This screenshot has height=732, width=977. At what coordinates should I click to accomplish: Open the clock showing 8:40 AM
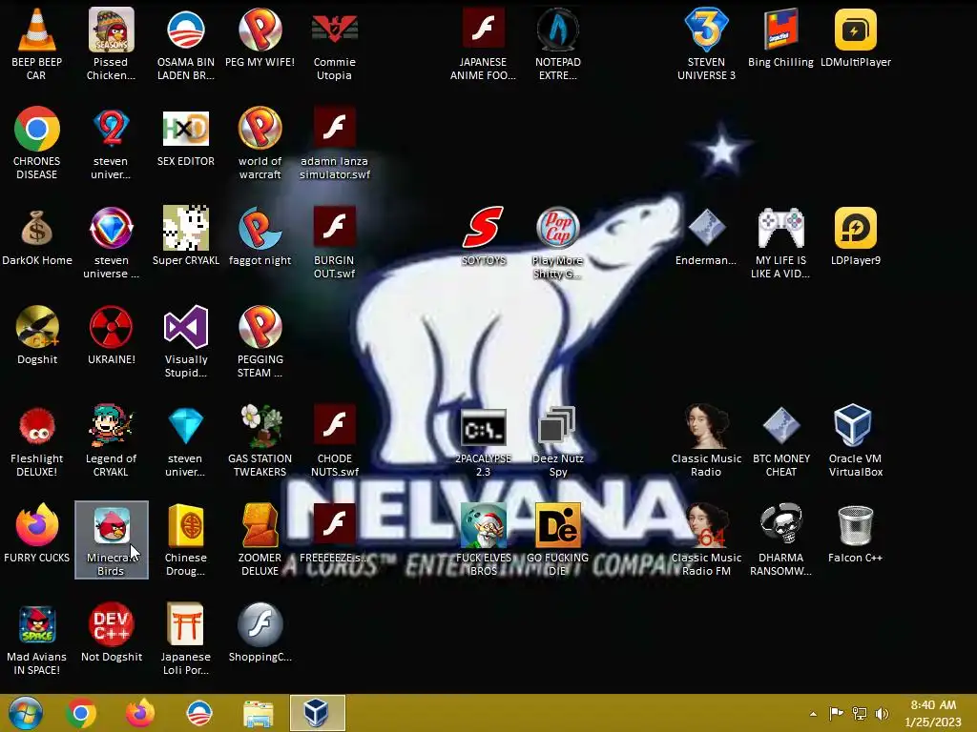coord(933,714)
